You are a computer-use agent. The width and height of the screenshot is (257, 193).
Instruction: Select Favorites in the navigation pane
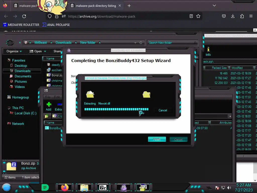coord(19,60)
